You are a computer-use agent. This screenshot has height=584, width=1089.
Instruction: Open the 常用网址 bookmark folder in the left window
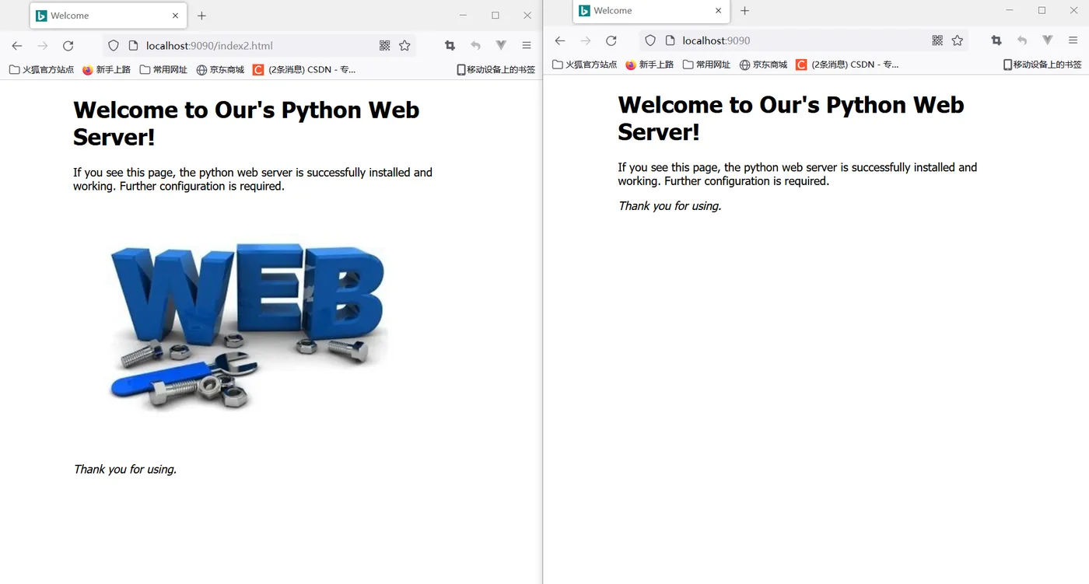tap(163, 69)
